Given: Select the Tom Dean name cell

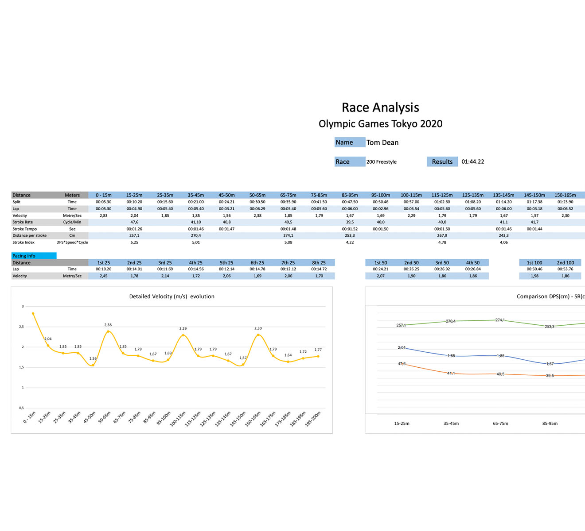Looking at the screenshot, I should click(382, 142).
